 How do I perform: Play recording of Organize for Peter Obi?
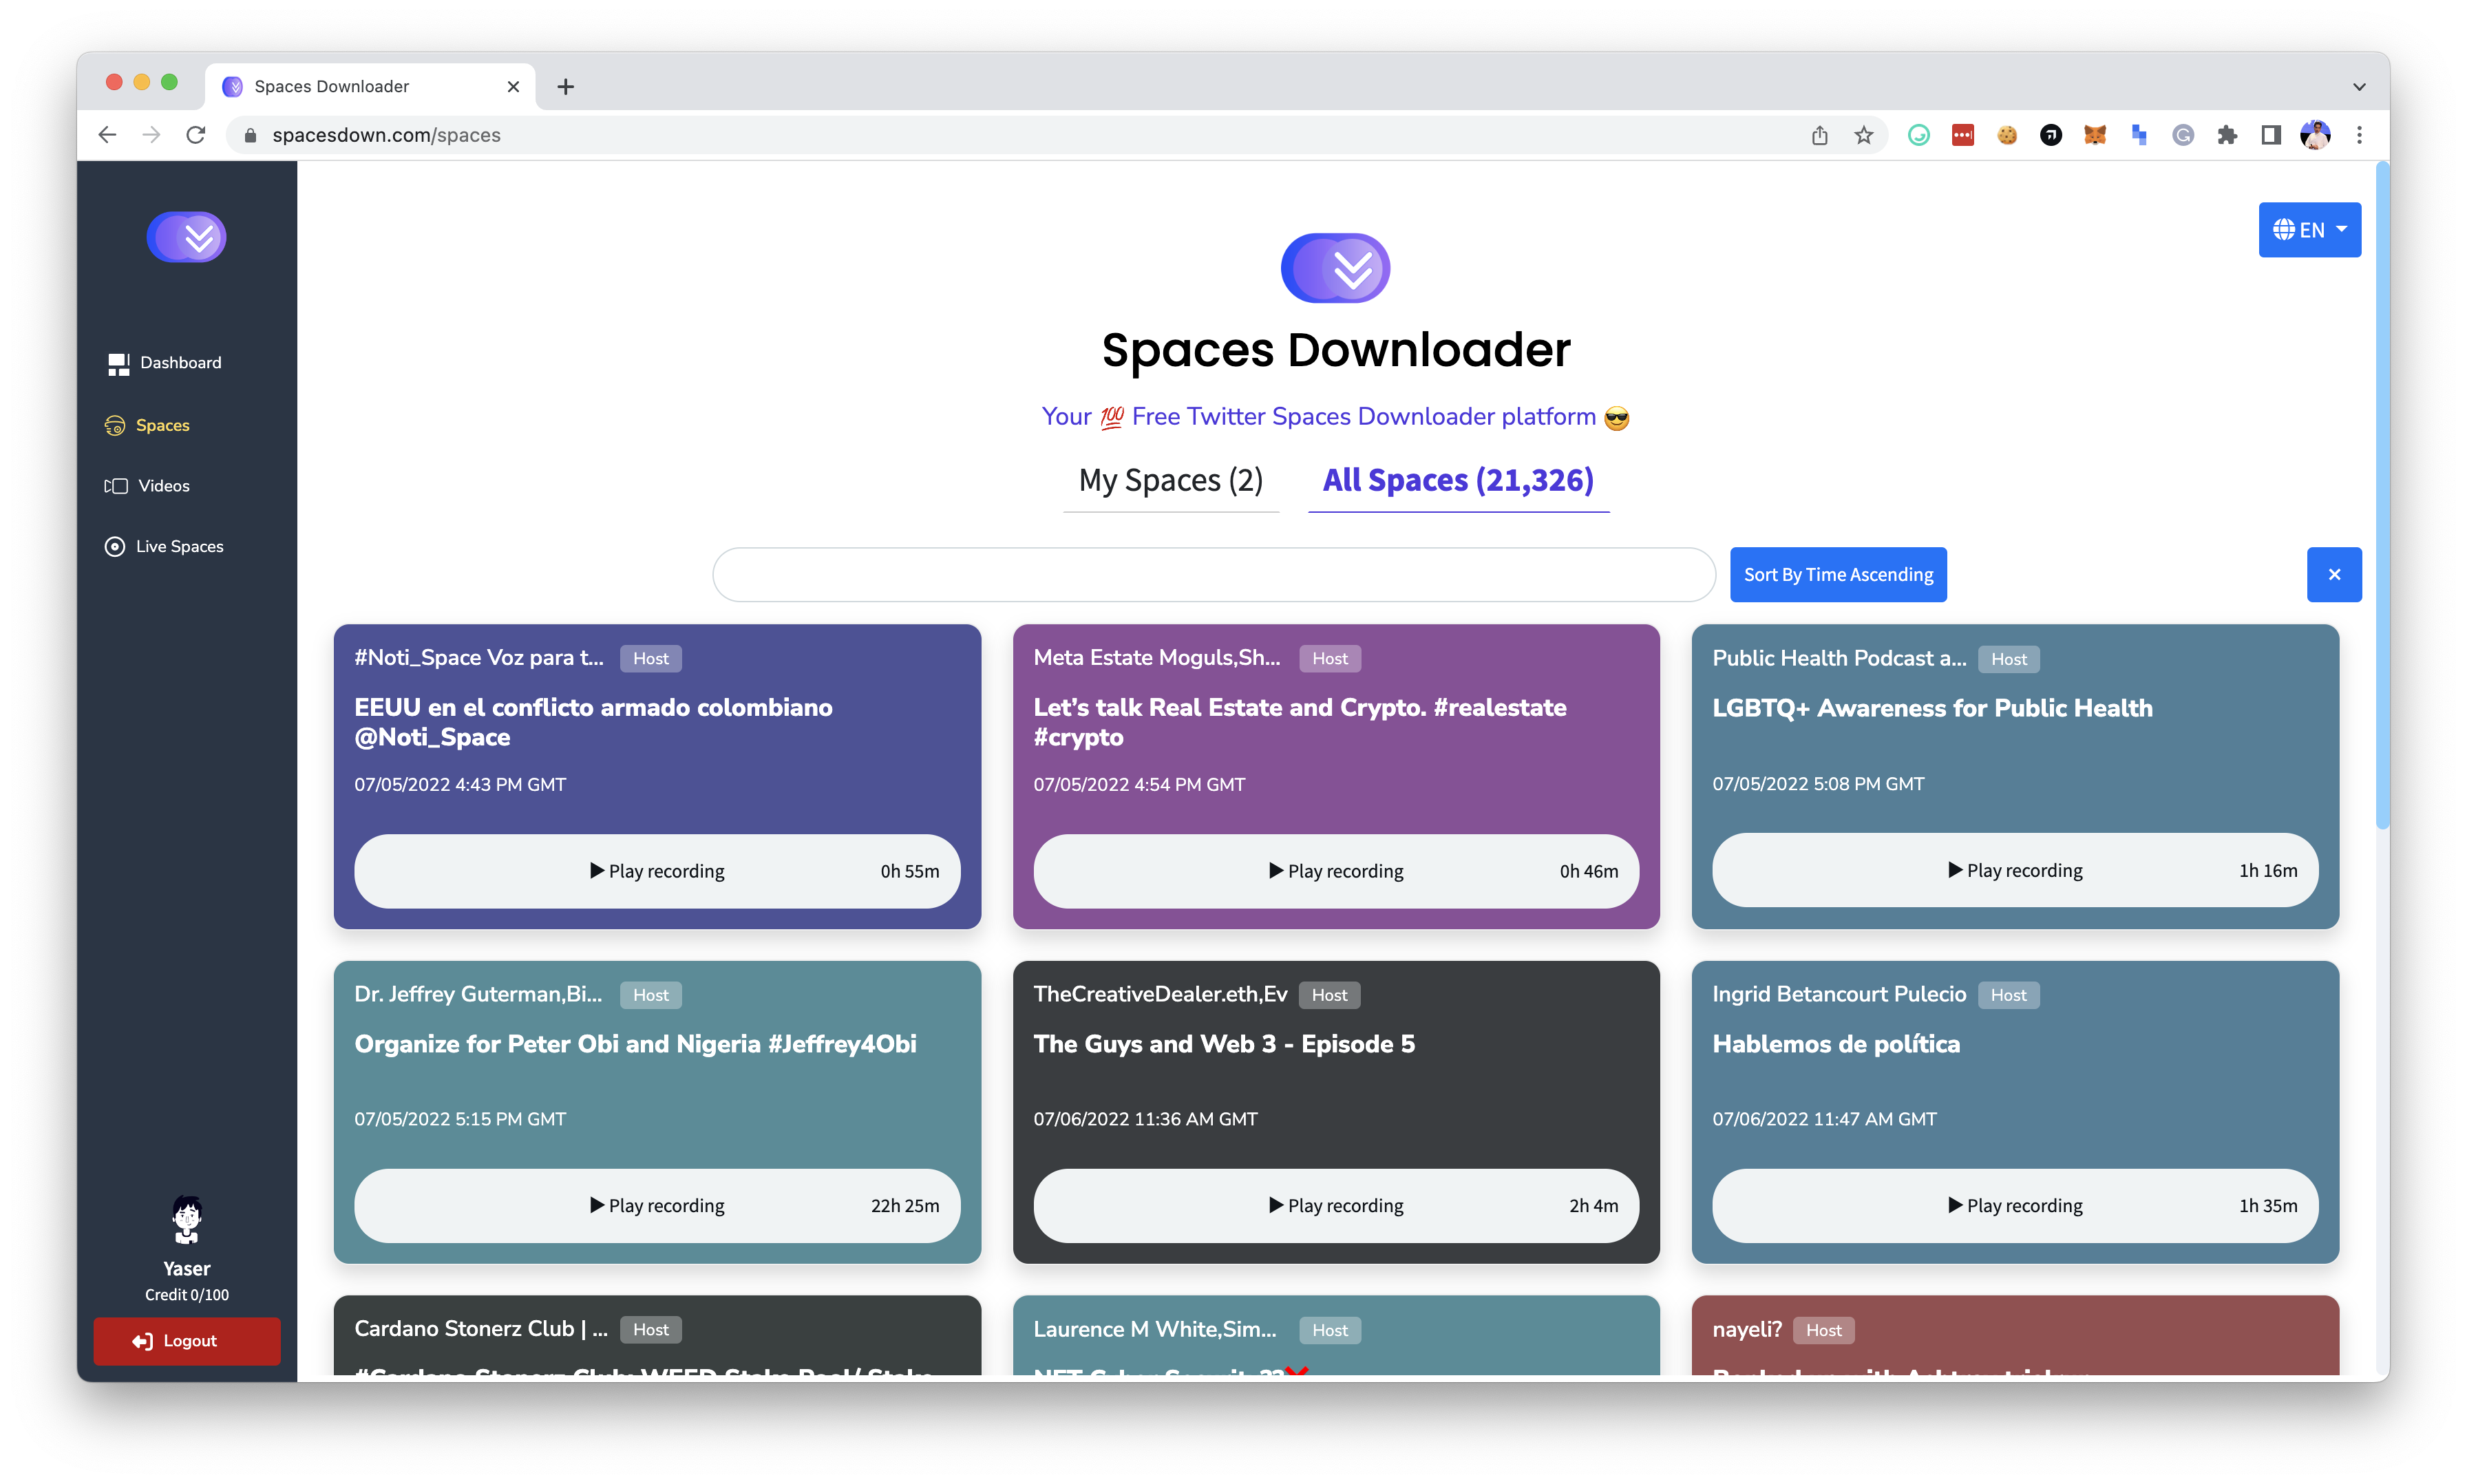click(x=656, y=1205)
